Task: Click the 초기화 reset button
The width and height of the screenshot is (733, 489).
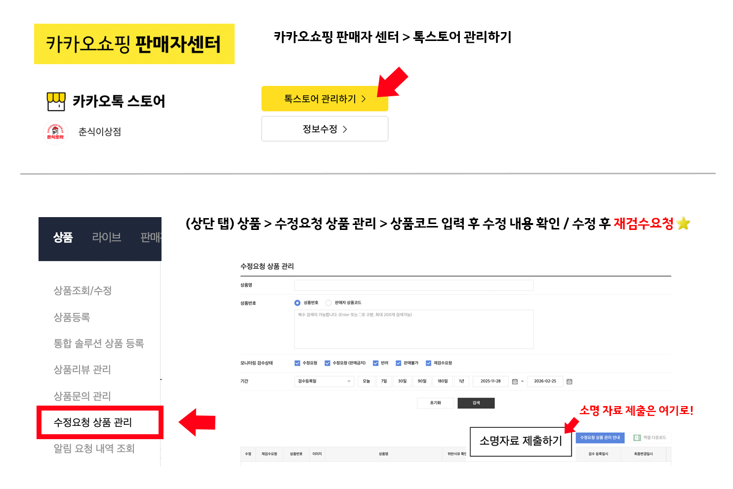Action: (435, 403)
